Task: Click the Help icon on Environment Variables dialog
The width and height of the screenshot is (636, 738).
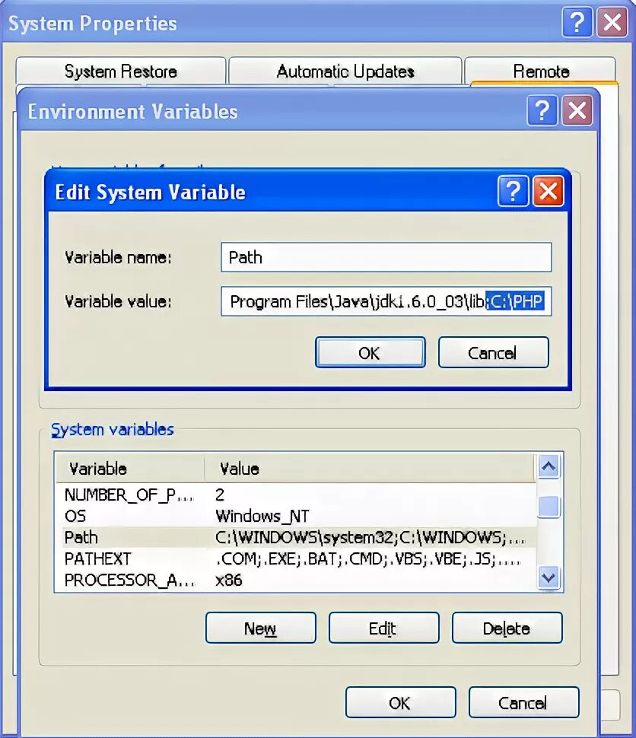Action: pos(542,111)
